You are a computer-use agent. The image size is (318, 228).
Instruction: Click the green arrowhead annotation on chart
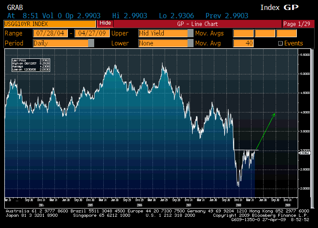click(x=273, y=114)
